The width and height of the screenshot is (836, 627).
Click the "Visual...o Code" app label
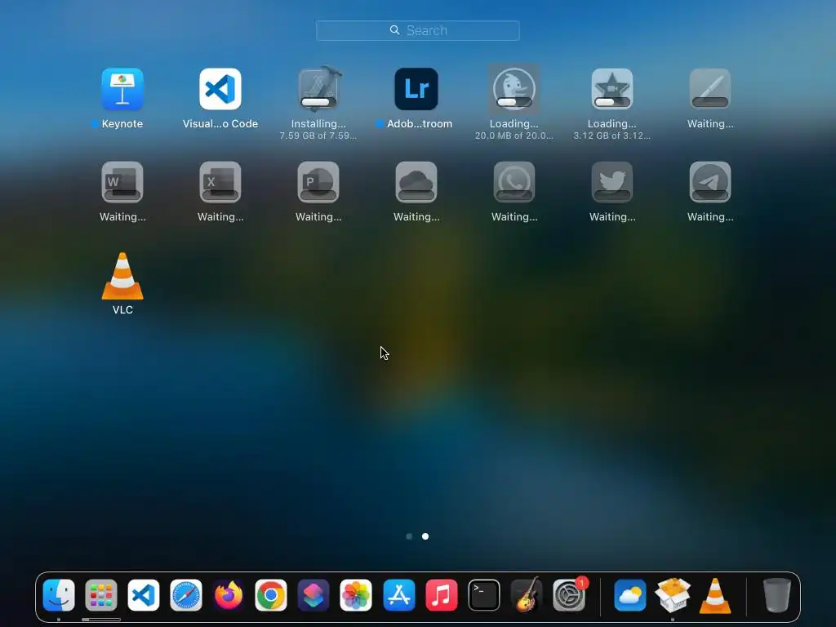coord(220,124)
